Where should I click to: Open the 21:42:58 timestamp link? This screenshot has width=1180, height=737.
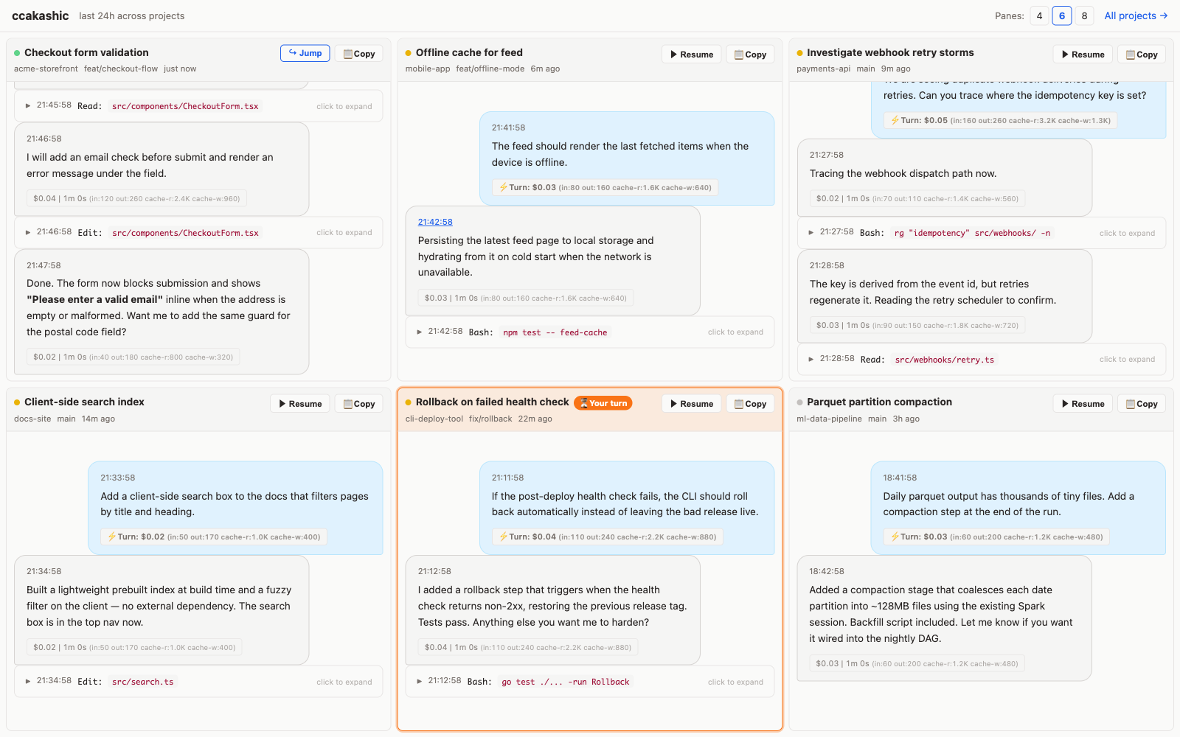tap(435, 222)
